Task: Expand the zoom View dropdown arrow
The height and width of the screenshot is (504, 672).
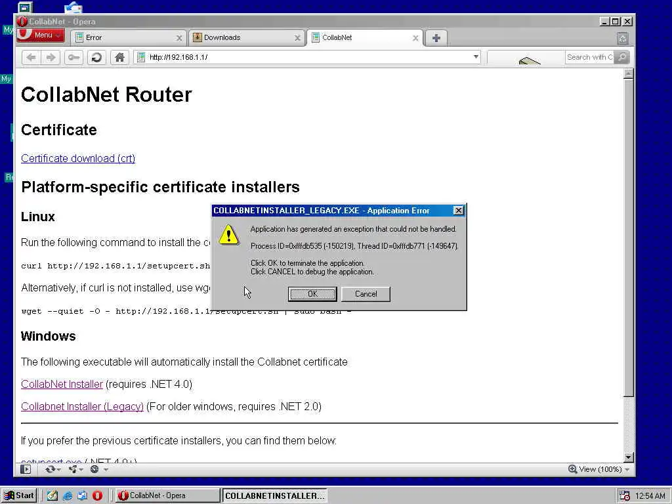Action: [627, 470]
